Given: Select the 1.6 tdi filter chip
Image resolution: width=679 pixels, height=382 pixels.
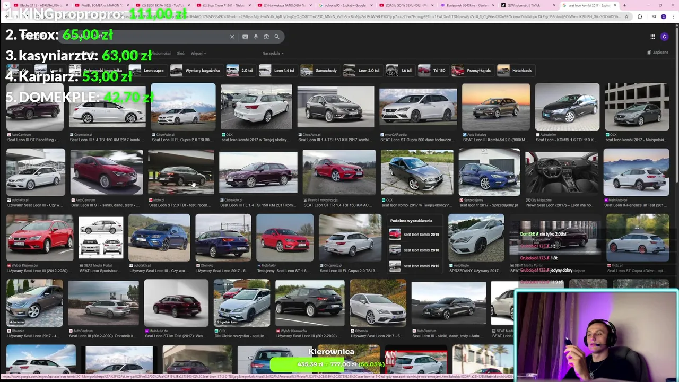Looking at the screenshot, I should pos(399,70).
